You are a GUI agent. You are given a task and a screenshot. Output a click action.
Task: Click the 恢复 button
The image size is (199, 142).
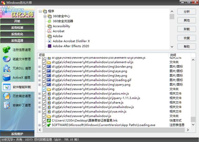tap(187, 38)
